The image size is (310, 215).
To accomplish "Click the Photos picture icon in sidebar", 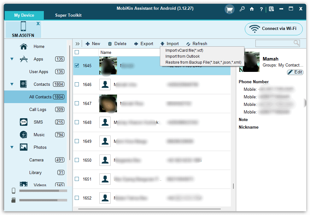I will tap(24, 147).
